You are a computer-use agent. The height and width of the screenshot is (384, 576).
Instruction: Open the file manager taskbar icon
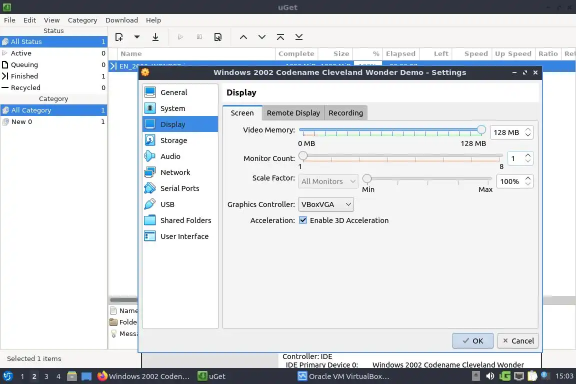tap(72, 376)
